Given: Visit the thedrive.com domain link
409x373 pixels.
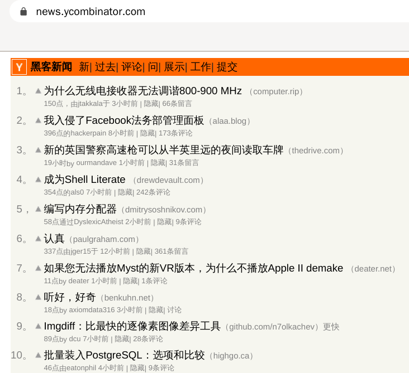Looking at the screenshot, I should pos(317,151).
